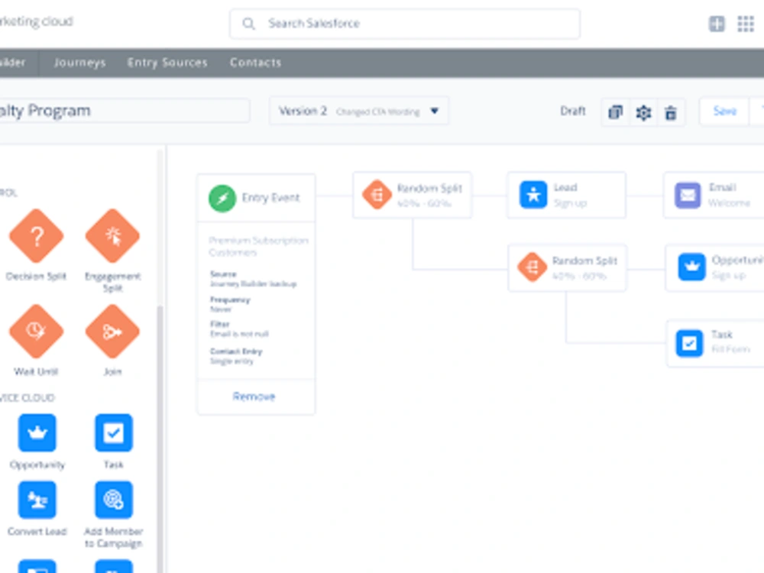Click the magnifier search icon
This screenshot has height=573, width=764.
click(248, 24)
